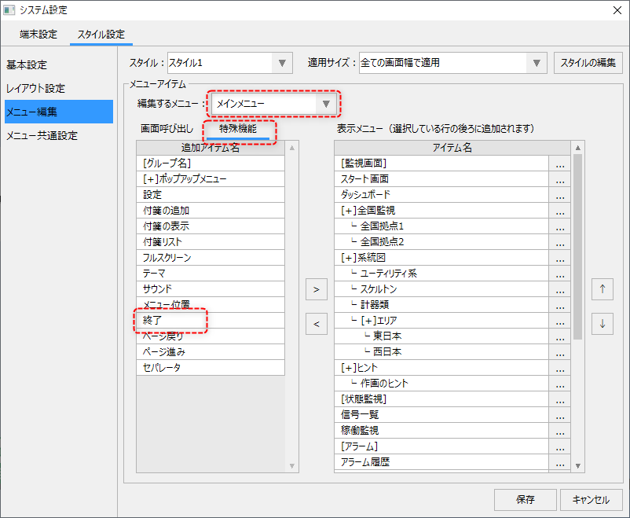This screenshot has width=630, height=518.
Task: Open the ellipsis button for ダッシュボード row
Action: [559, 195]
